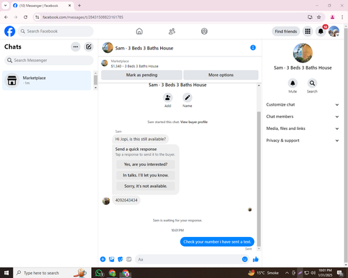Send 'Sorry, it's not available.' response
Image resolution: width=348 pixels, height=278 pixels.
(x=145, y=186)
